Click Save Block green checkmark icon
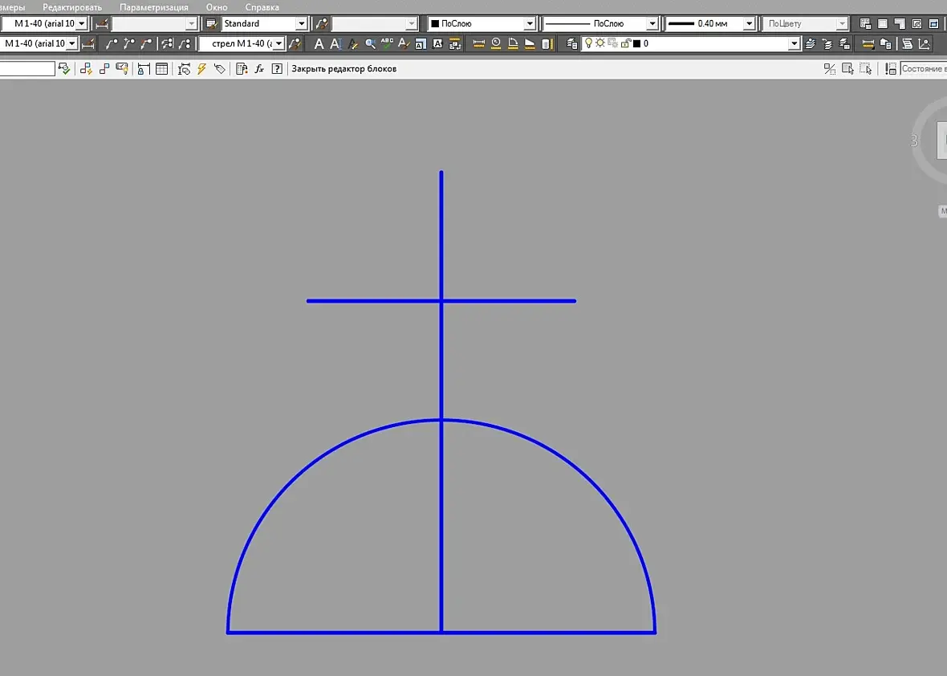This screenshot has width=947, height=676. click(64, 69)
